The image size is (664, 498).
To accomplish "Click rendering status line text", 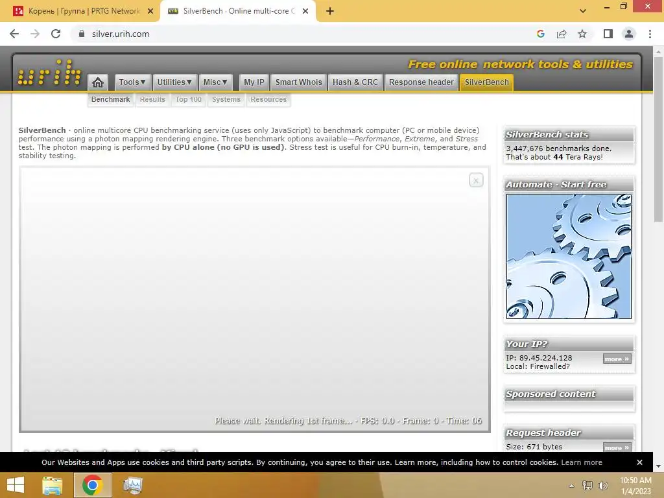I will coord(348,420).
